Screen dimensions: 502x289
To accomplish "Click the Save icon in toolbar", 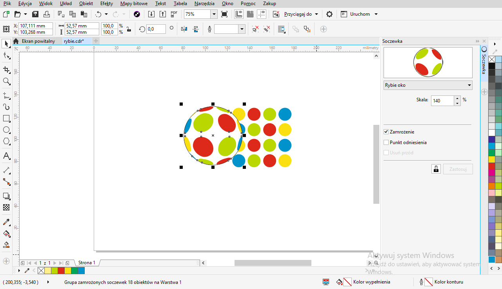I will click(35, 14).
